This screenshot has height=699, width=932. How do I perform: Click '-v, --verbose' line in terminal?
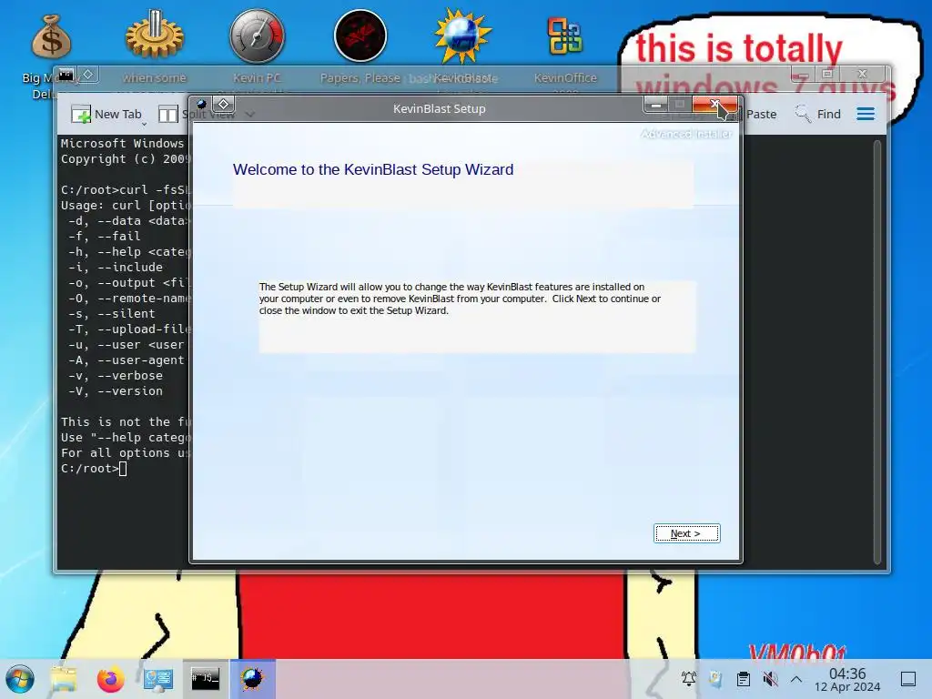(116, 376)
